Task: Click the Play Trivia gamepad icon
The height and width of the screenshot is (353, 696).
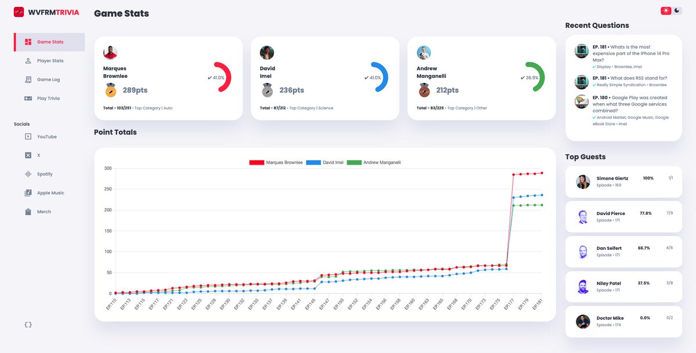Action: coord(28,99)
